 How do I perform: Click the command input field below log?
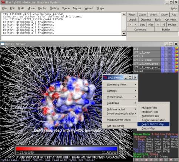(63, 38)
